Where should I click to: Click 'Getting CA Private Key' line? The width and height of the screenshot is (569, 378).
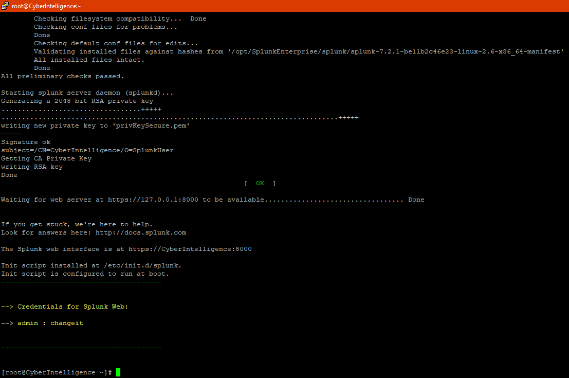tap(46, 159)
